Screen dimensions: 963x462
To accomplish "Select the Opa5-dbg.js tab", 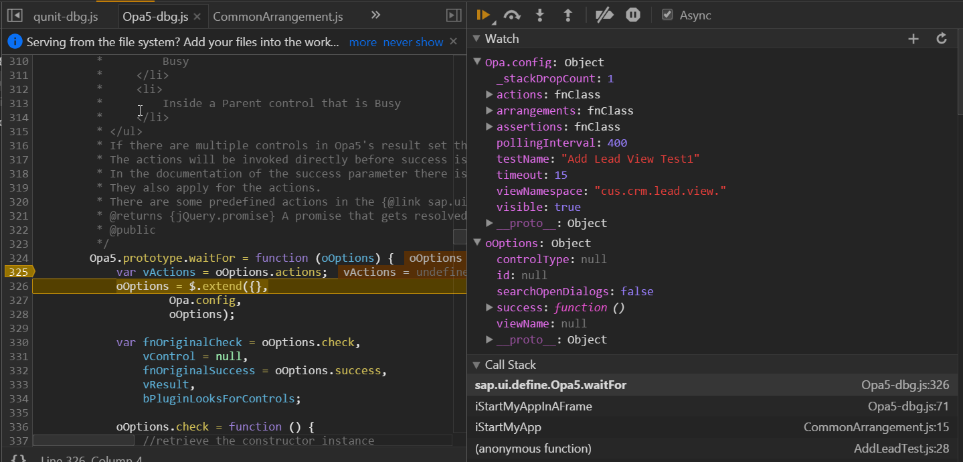I will [x=156, y=16].
